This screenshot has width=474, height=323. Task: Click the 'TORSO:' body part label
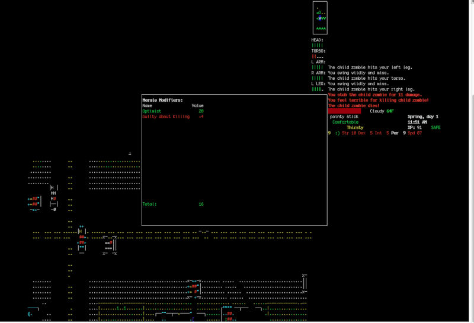[318, 51]
